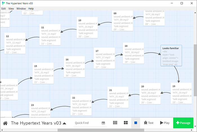The width and height of the screenshot is (197, 132).
Task: Click the scroll up arrow
Action: point(195,13)
